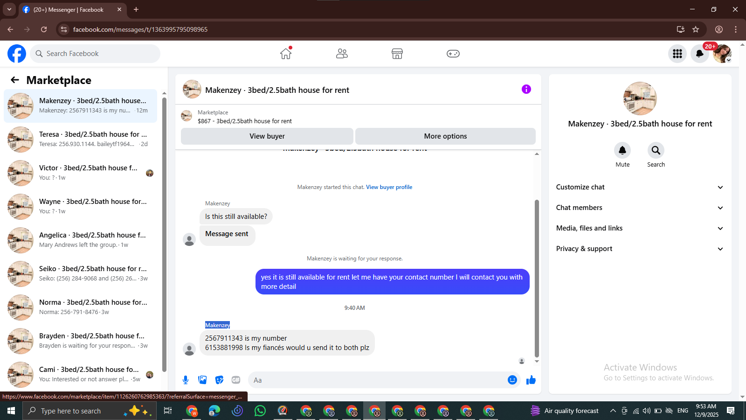Click the View buyer button

(267, 136)
